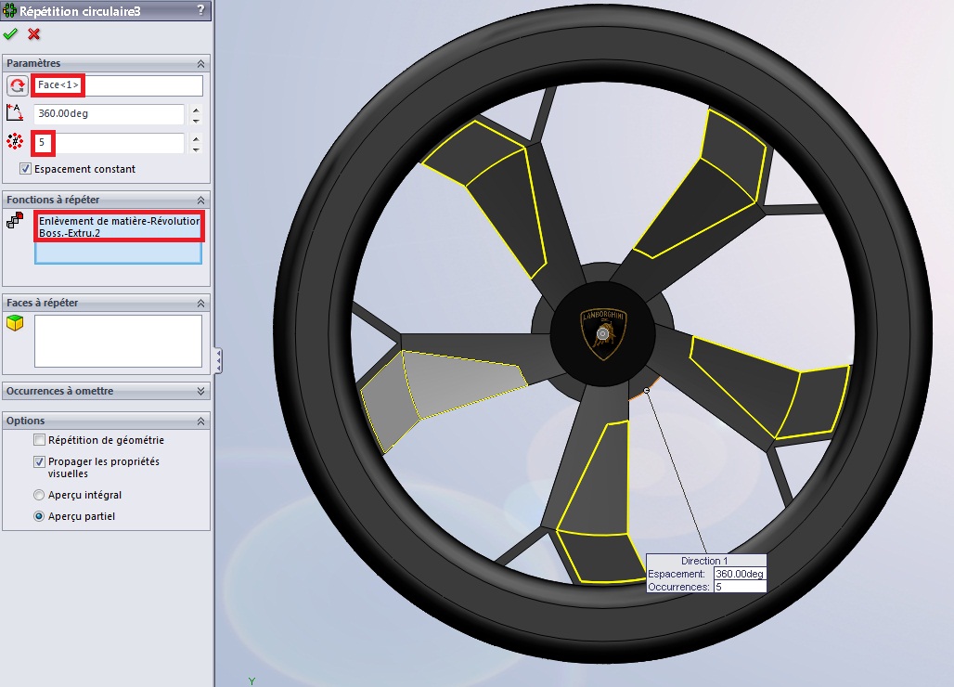
Task: Collapse the Options section
Action: [x=200, y=421]
